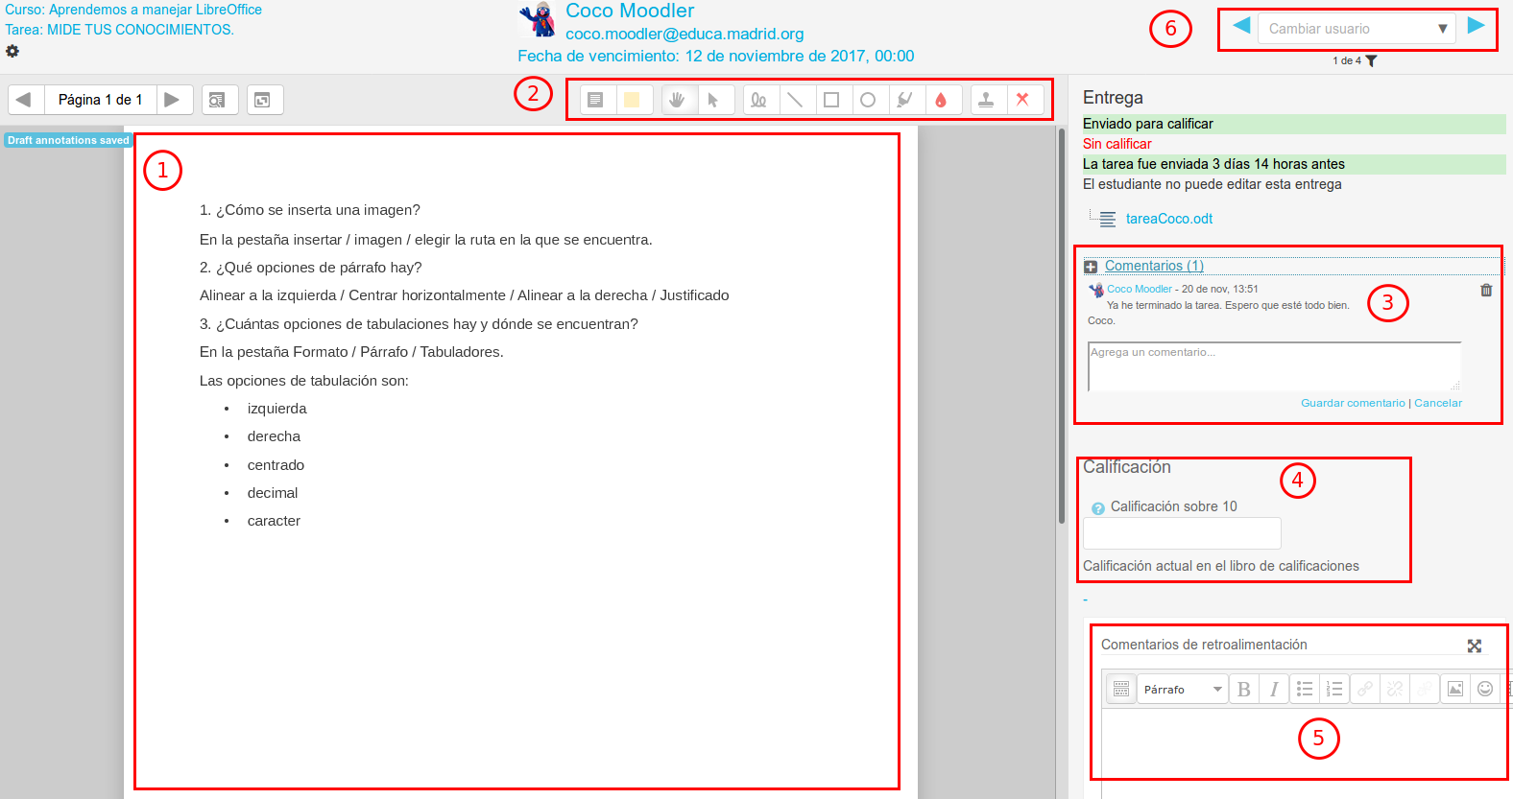Open the user filter funnel icon

[1372, 60]
